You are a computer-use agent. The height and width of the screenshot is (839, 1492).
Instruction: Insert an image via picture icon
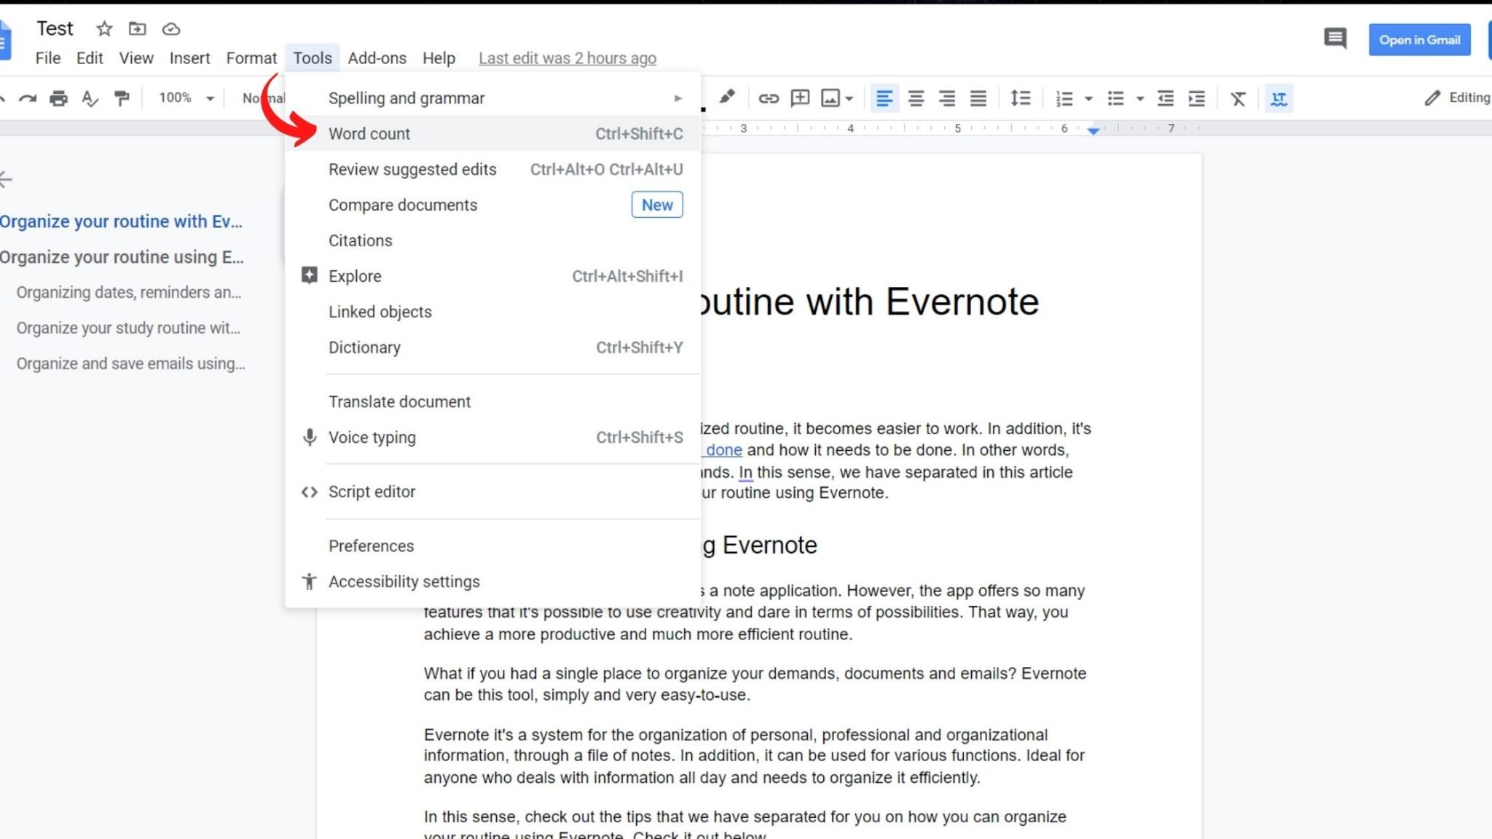(x=831, y=98)
